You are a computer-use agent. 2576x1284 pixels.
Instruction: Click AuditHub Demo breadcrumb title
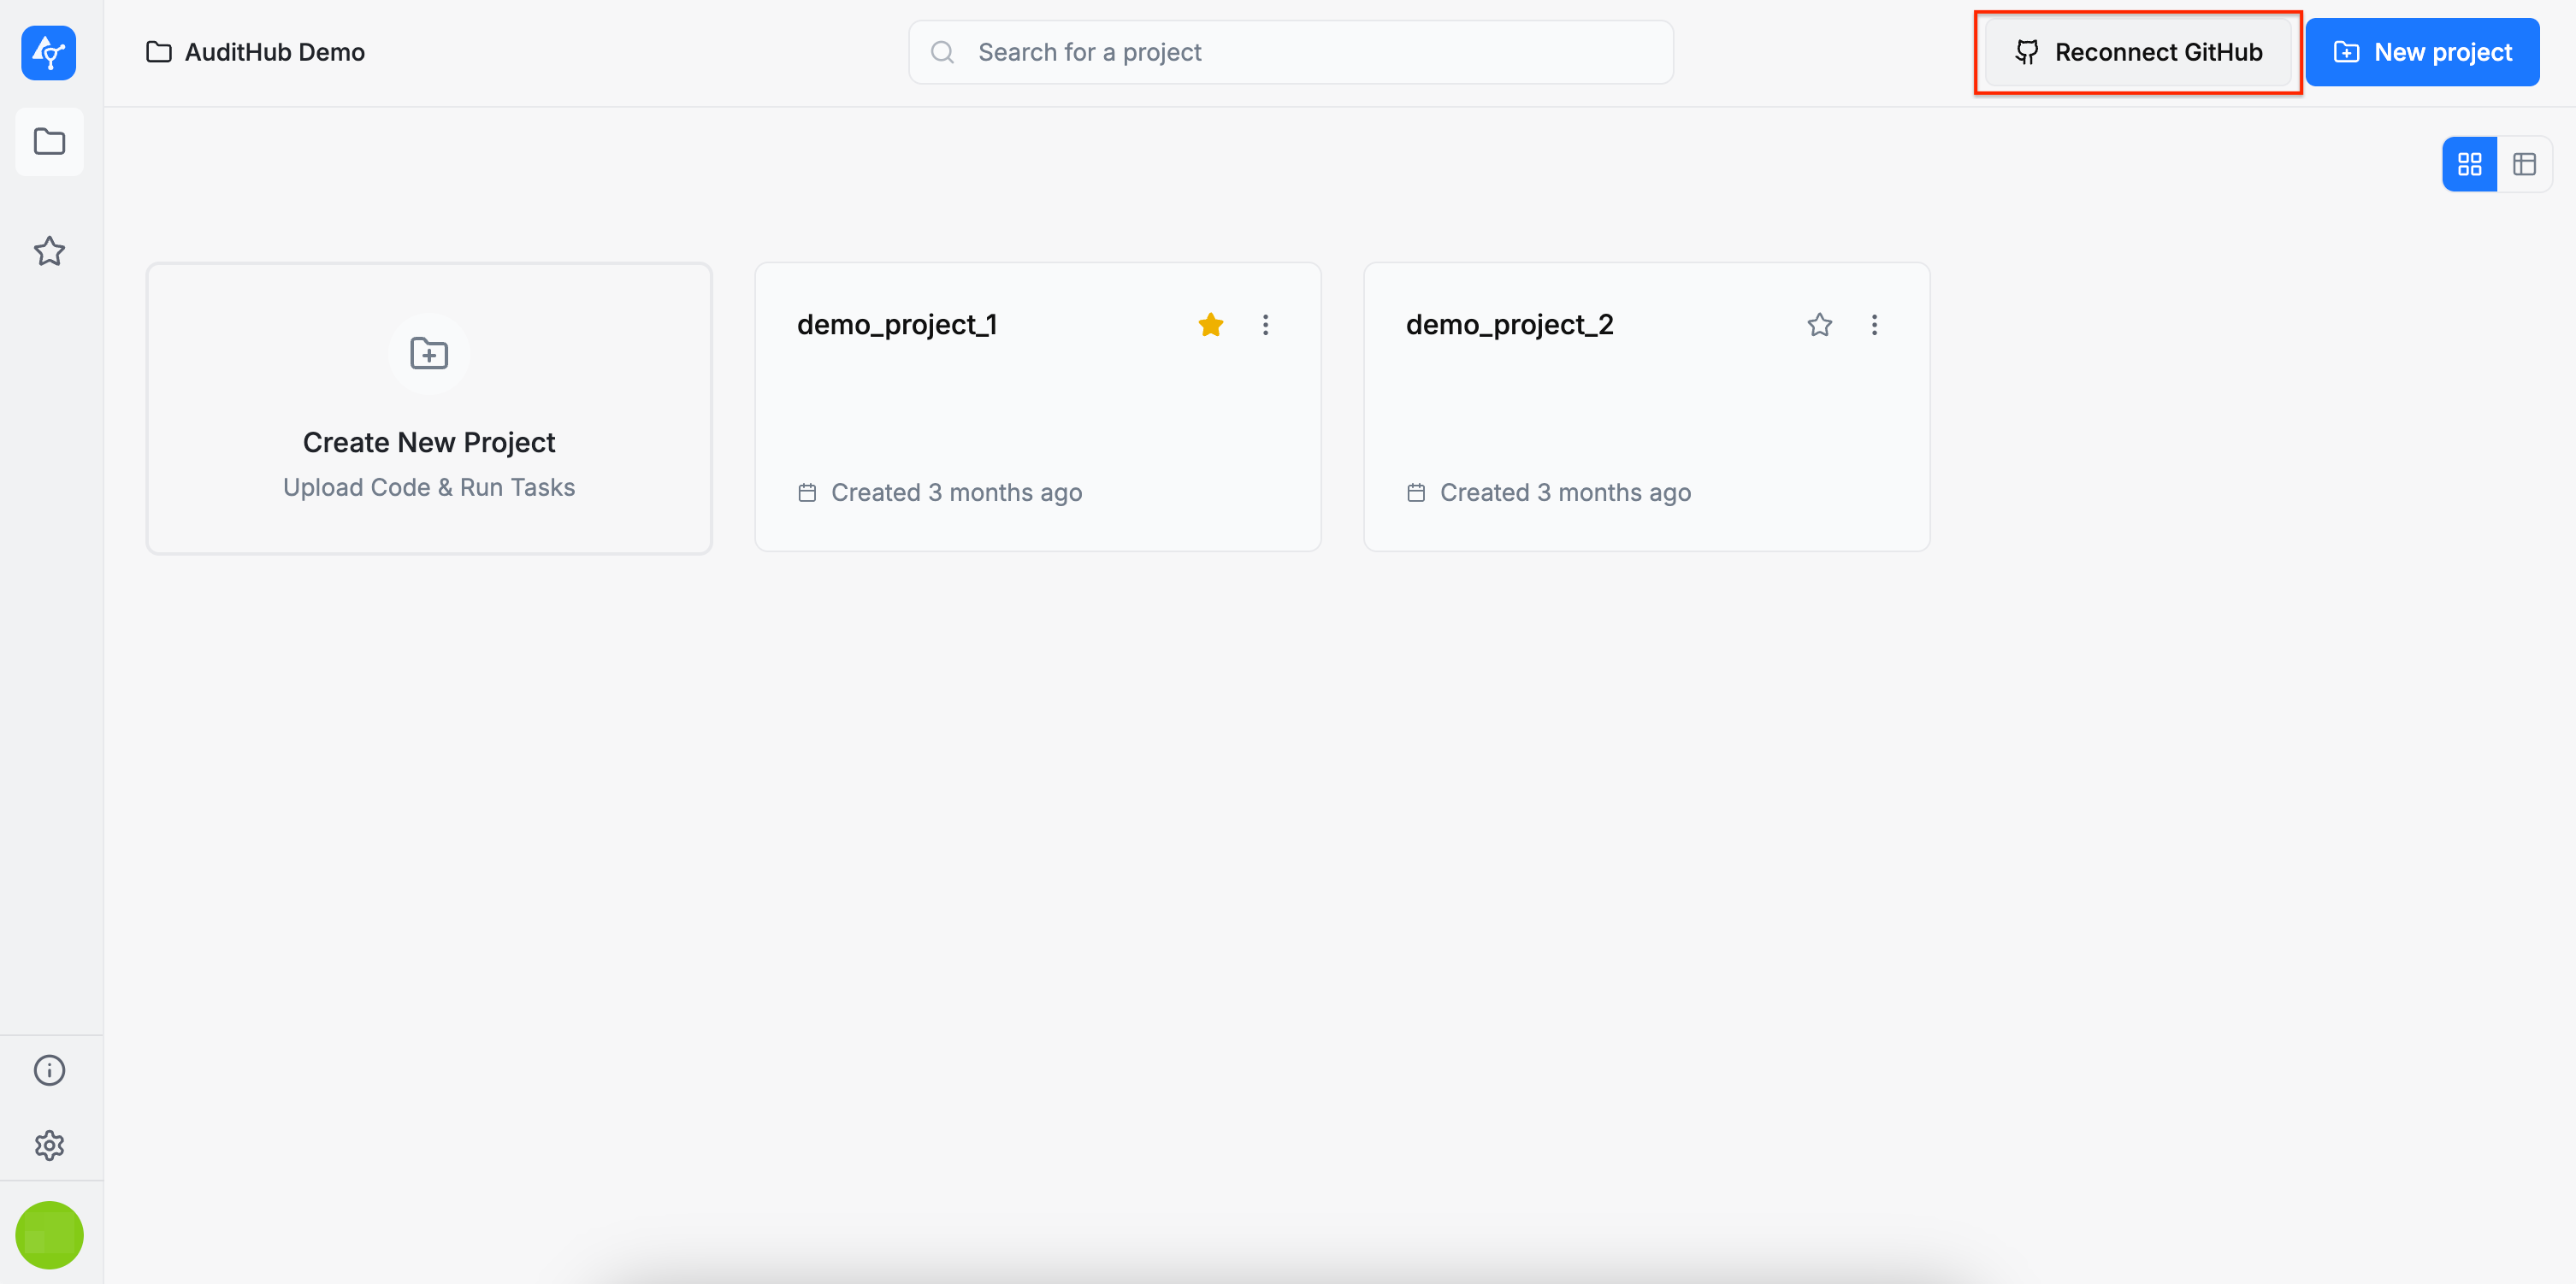point(274,52)
